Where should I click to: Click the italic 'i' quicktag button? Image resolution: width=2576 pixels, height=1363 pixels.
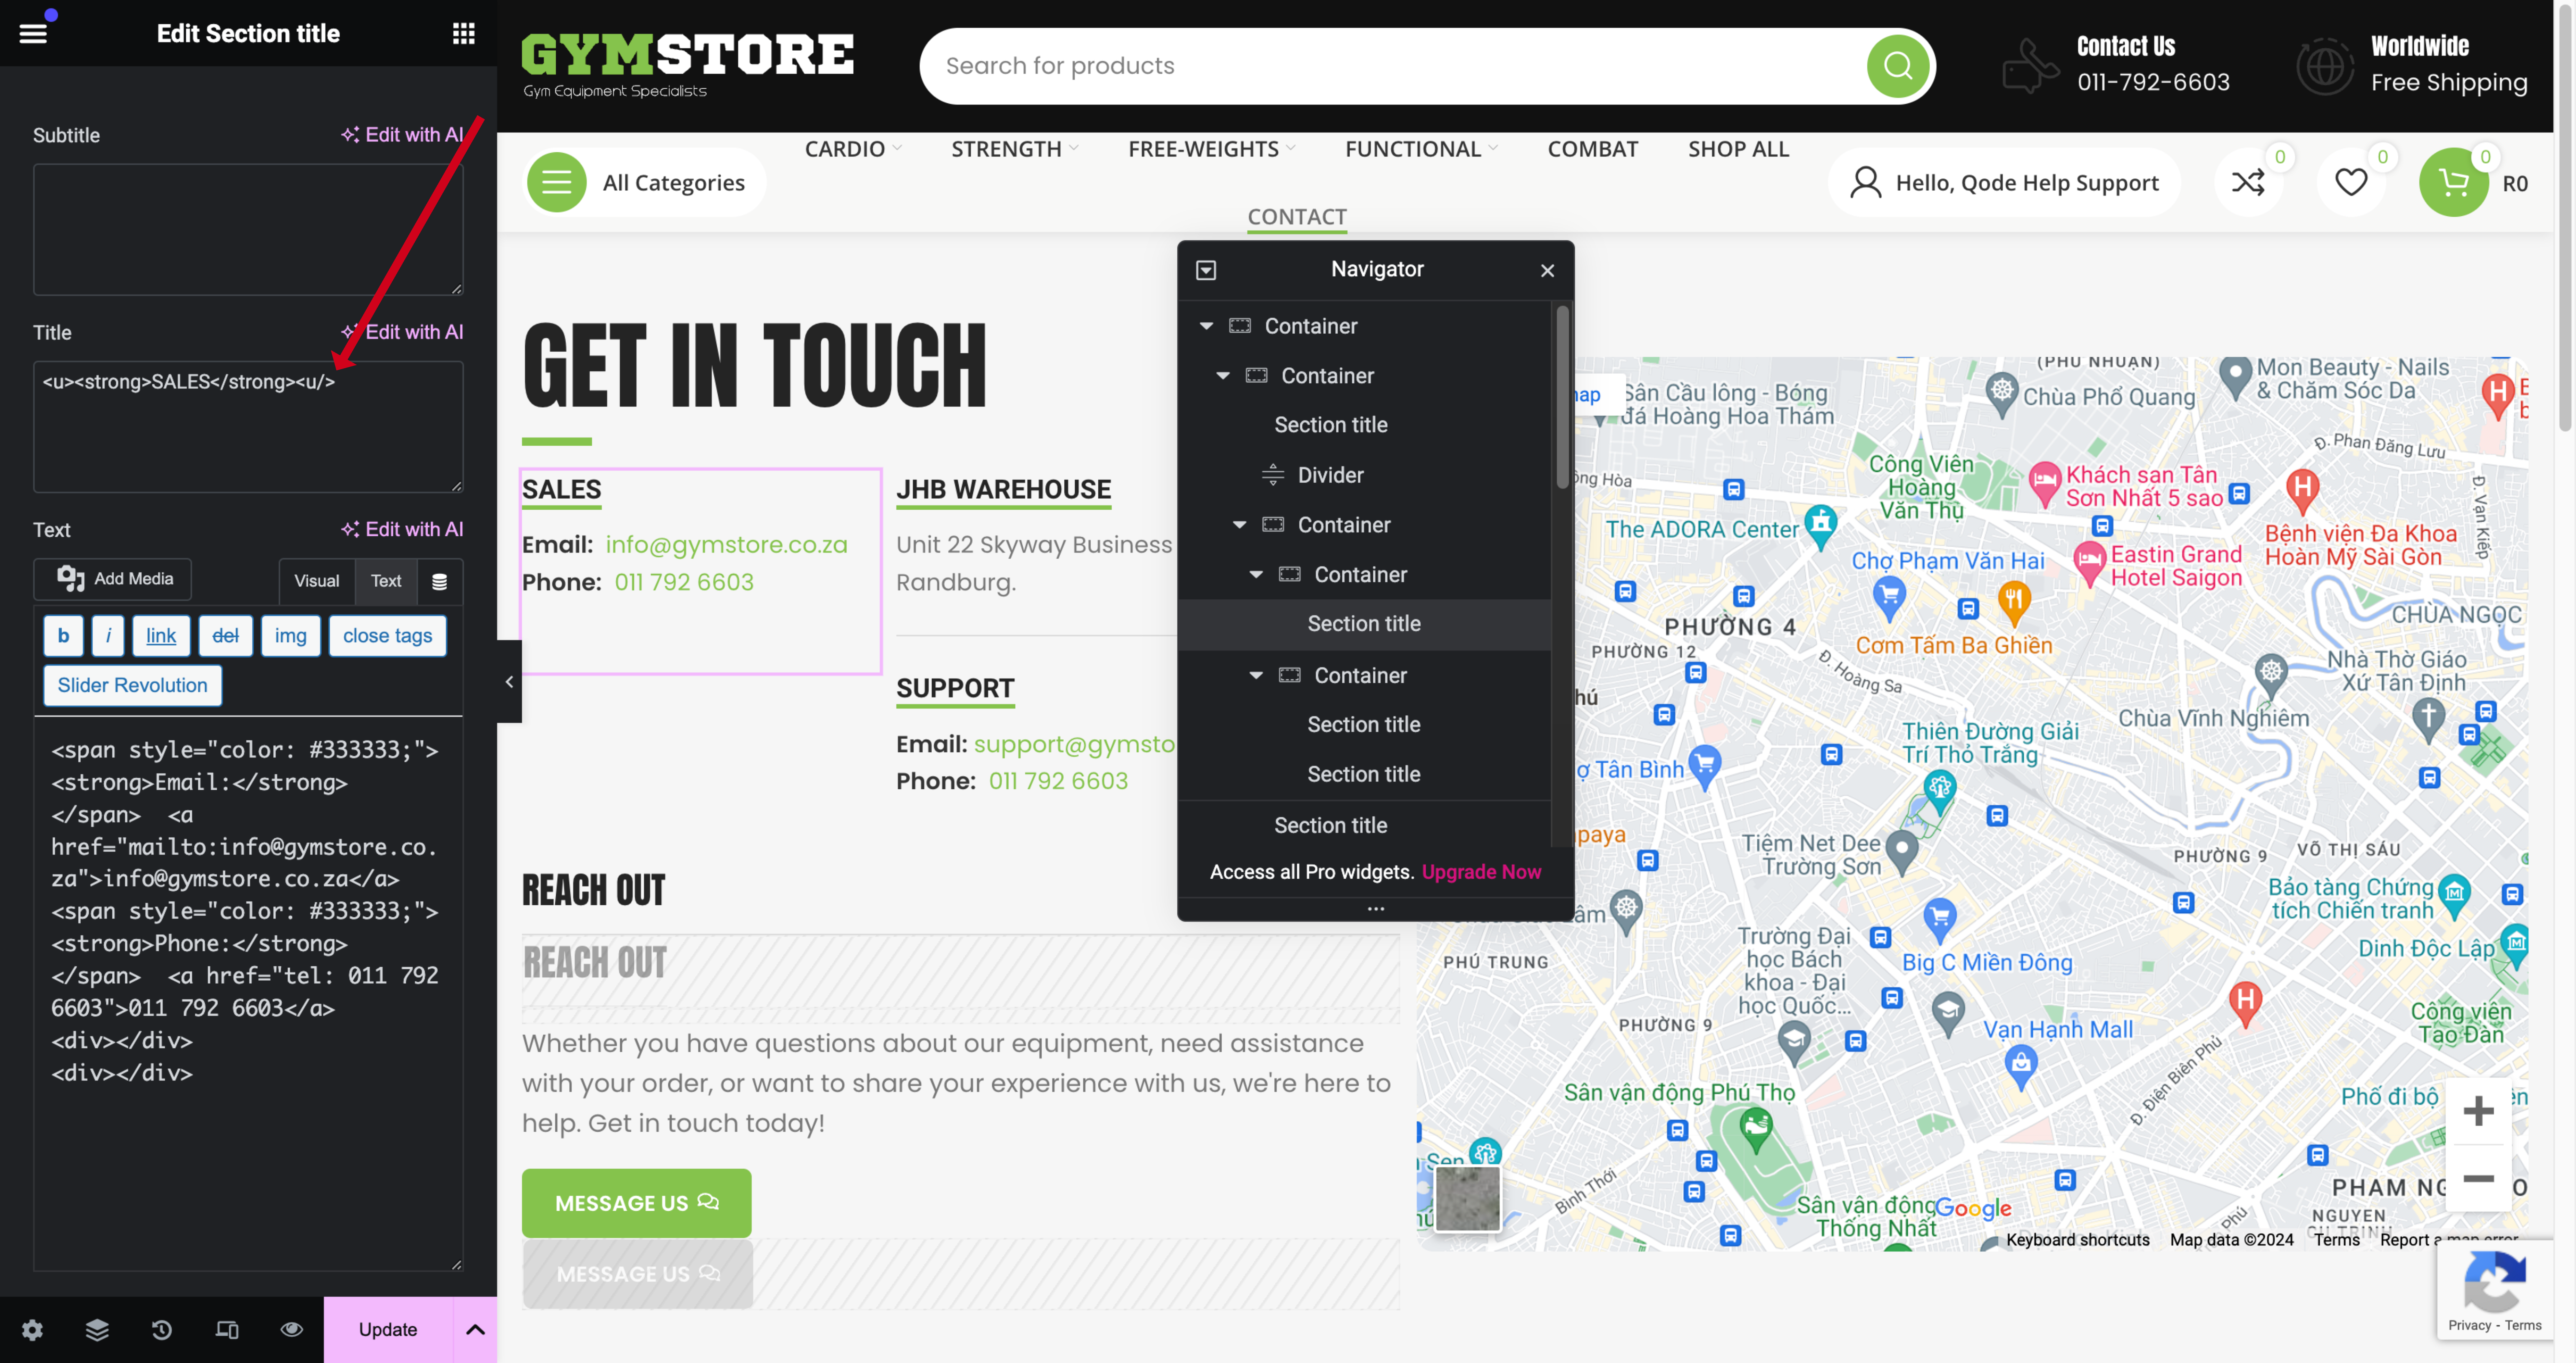(x=108, y=636)
